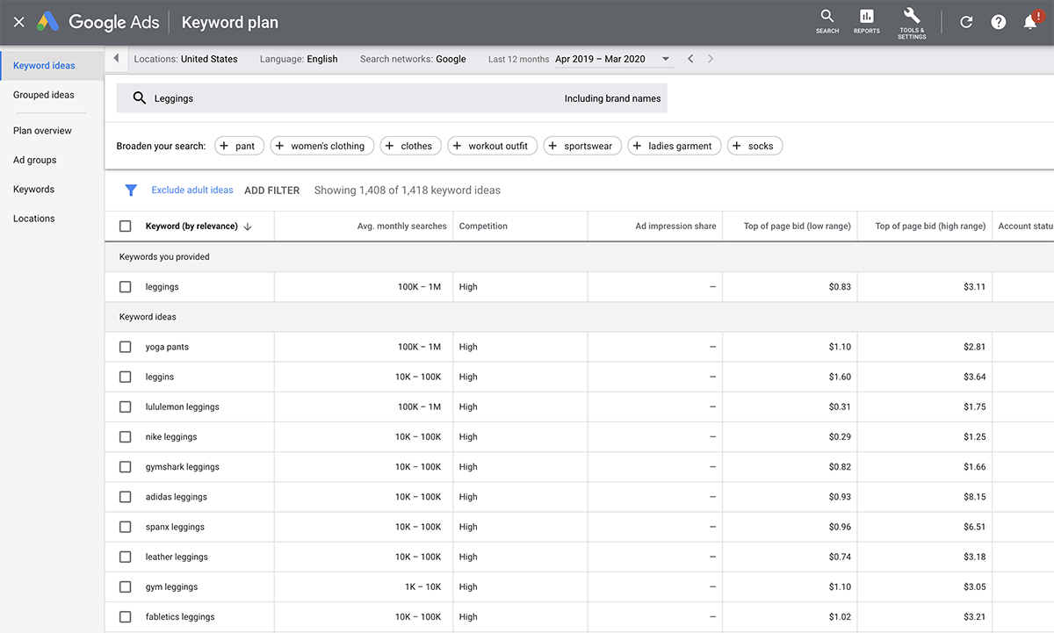The height and width of the screenshot is (633, 1054).
Task: Click the sort arrow next to Keyword (by relevance)
Action: tap(248, 227)
